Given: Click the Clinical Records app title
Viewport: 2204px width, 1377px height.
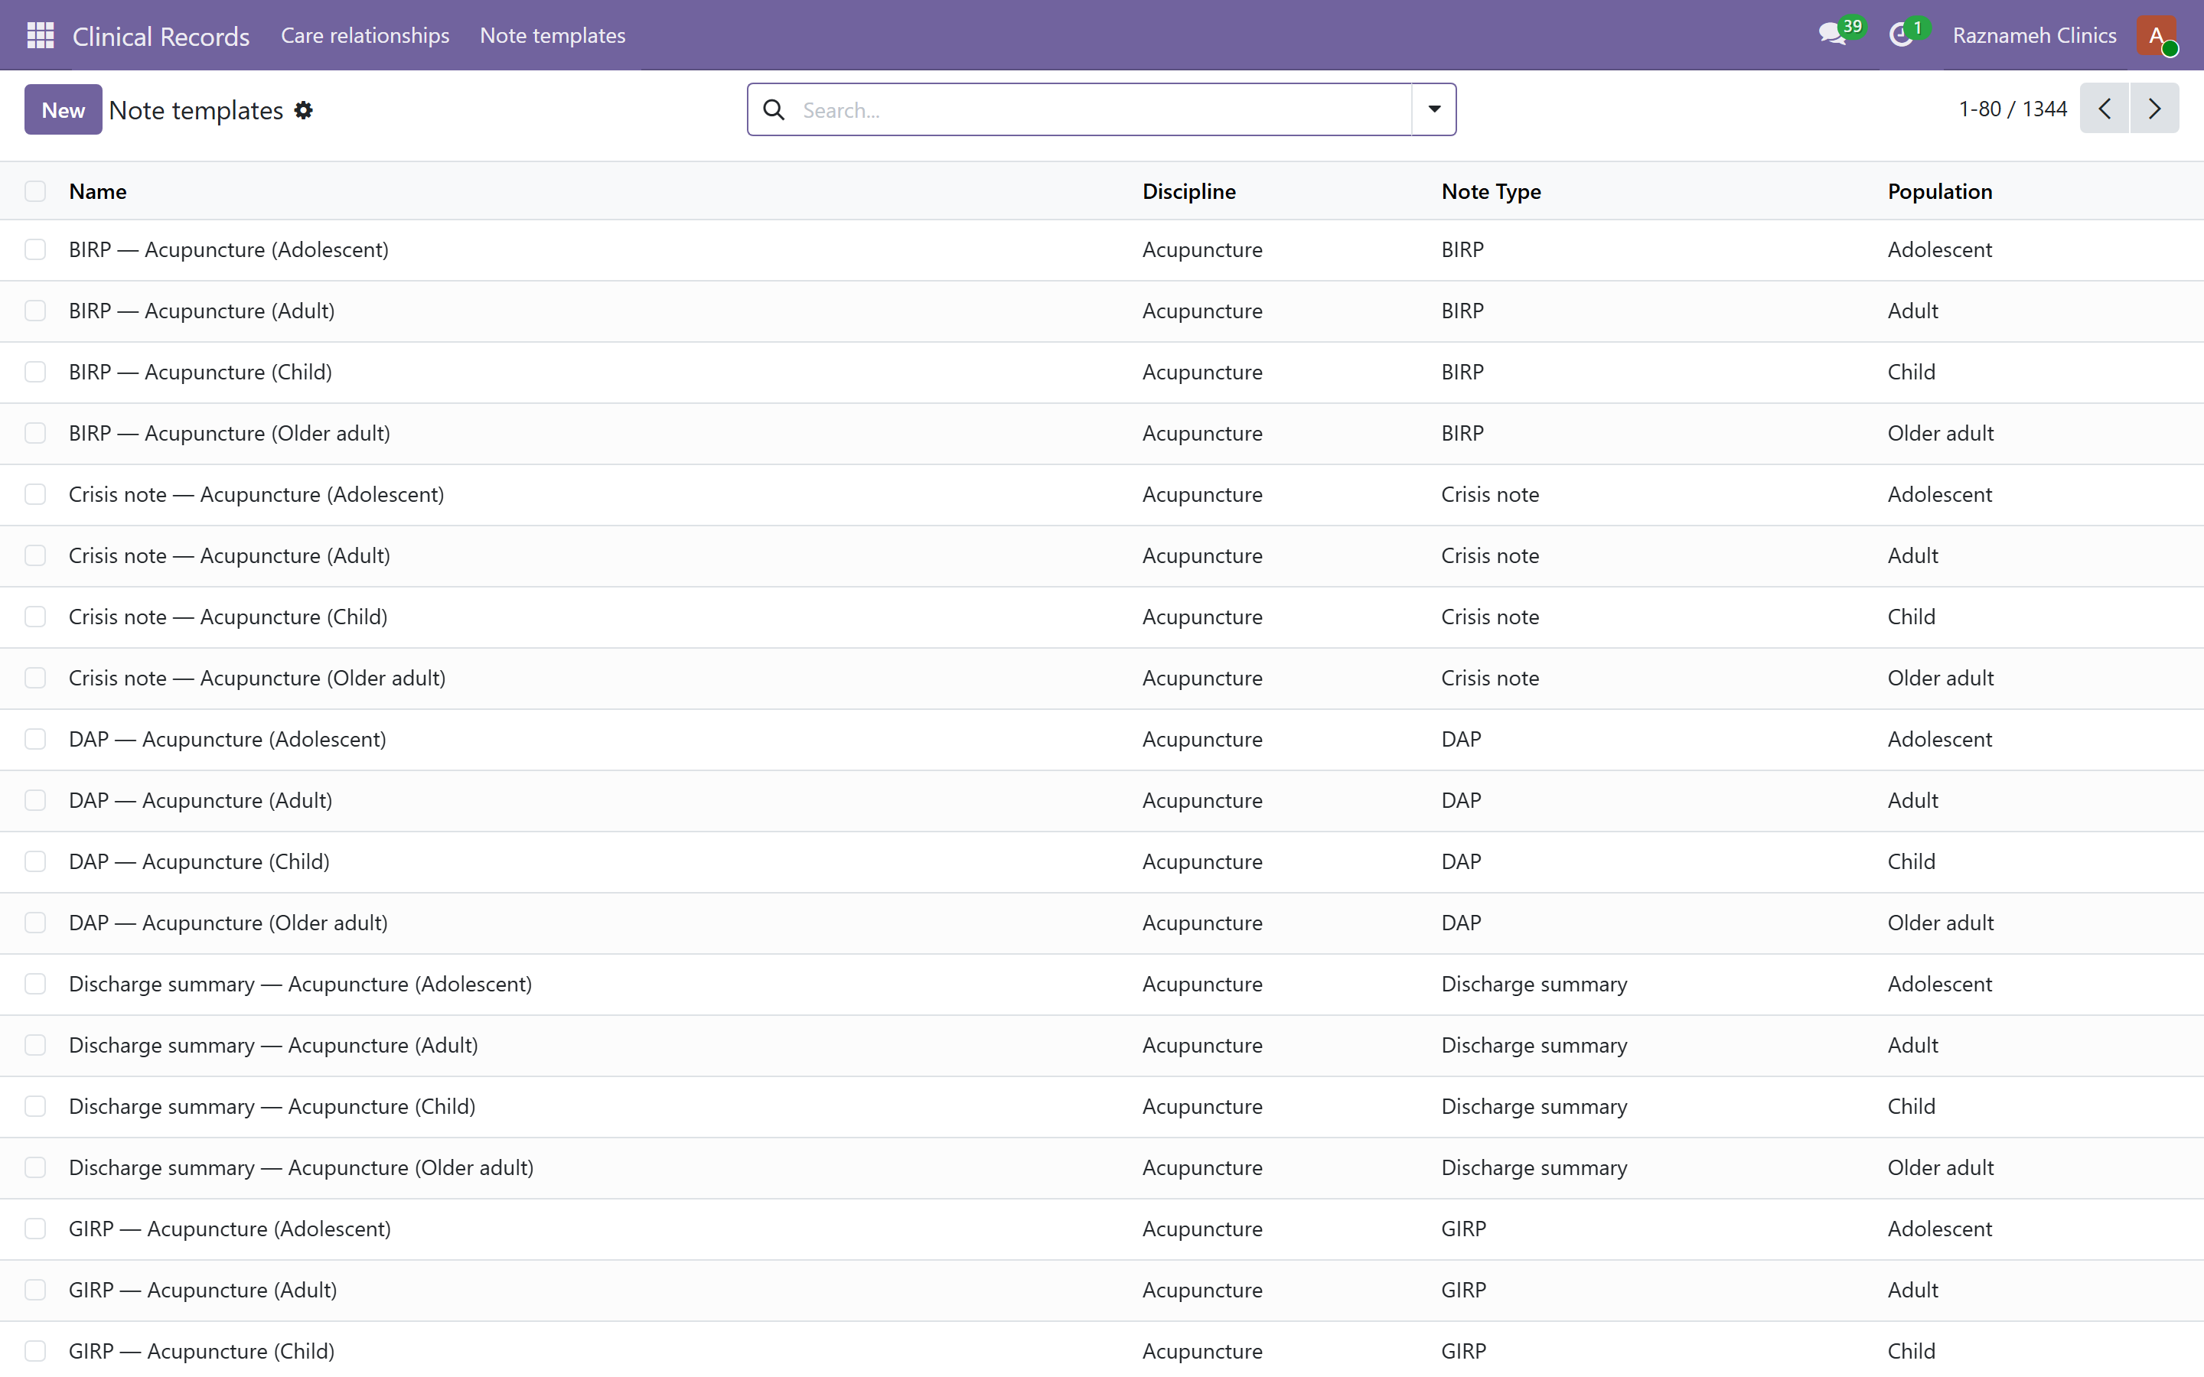Looking at the screenshot, I should point(161,35).
